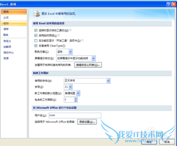Viewport: 177px width, 146px height.
Task: Open the 字号 font size dropdown
Action: 68,87
